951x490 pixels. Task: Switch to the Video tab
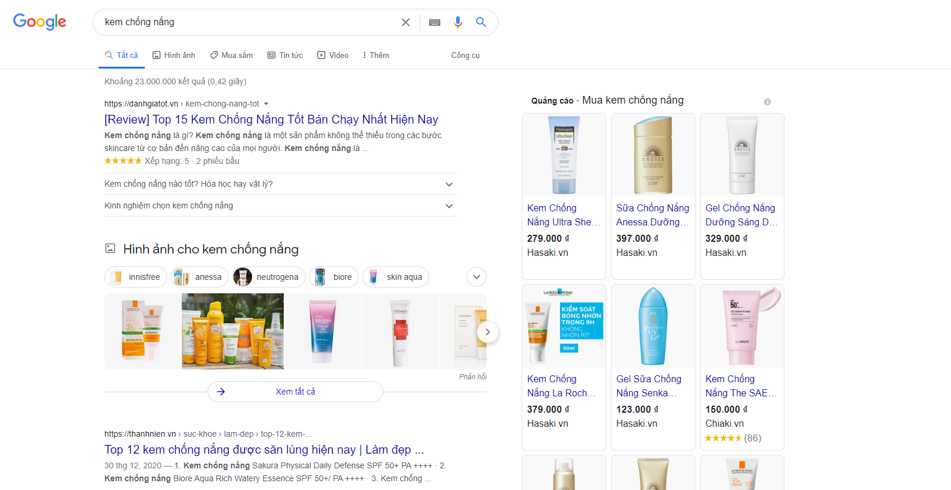(333, 55)
